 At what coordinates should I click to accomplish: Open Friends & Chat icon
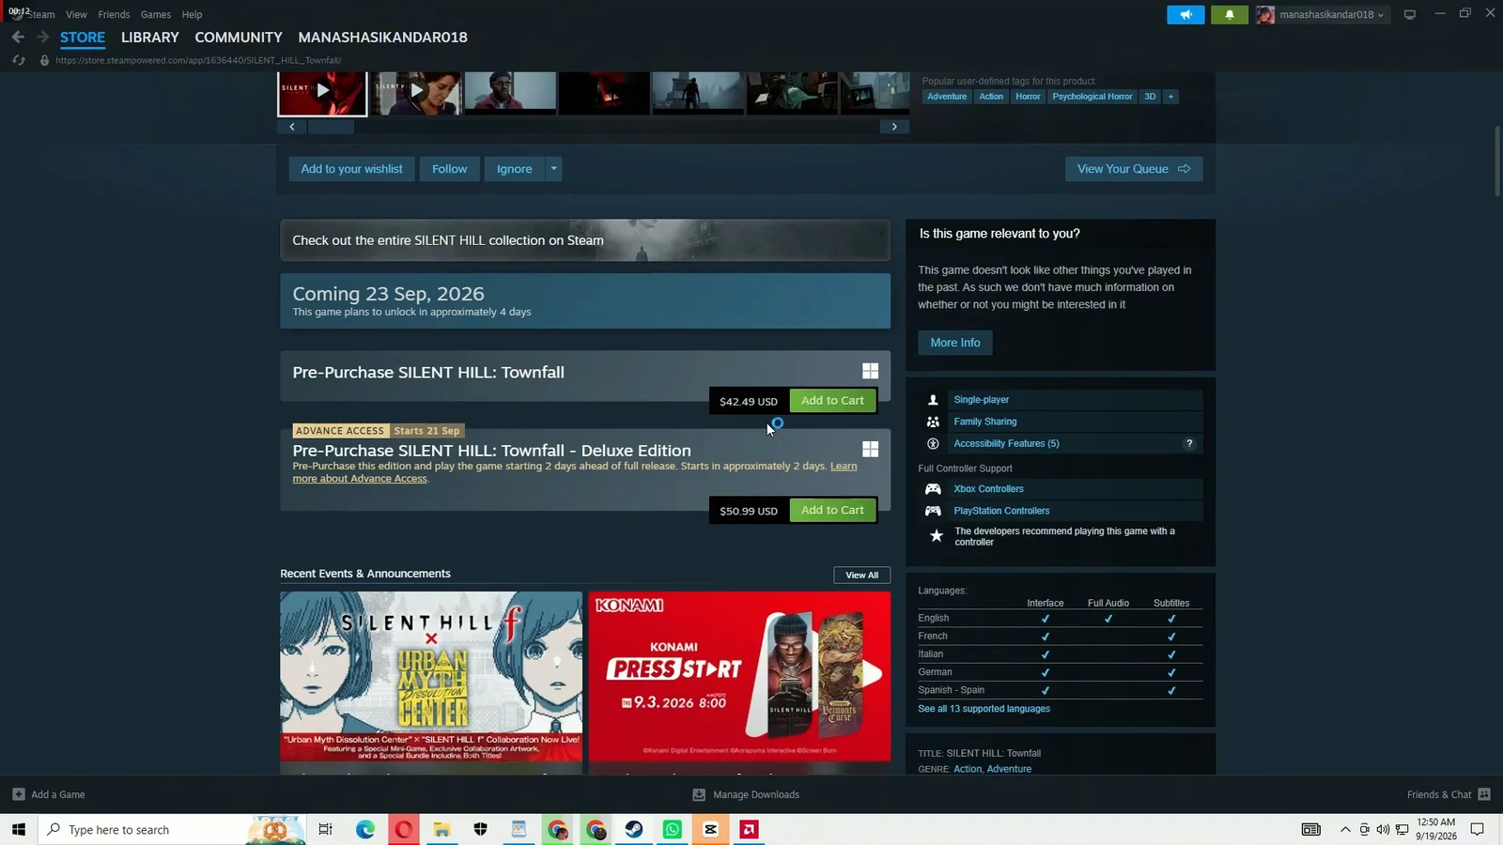(x=1484, y=794)
